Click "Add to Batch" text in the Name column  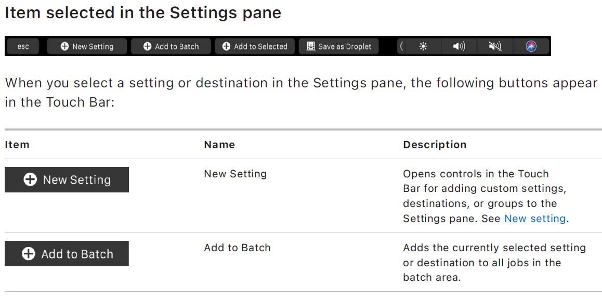[x=237, y=248]
